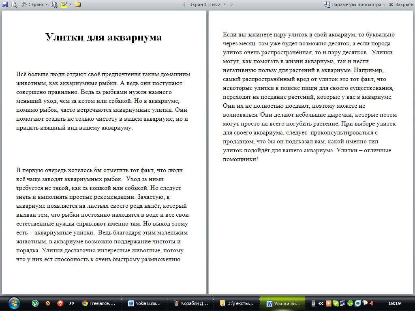Click the red flame quick launch icon
415x311 pixels.
(x=60, y=303)
